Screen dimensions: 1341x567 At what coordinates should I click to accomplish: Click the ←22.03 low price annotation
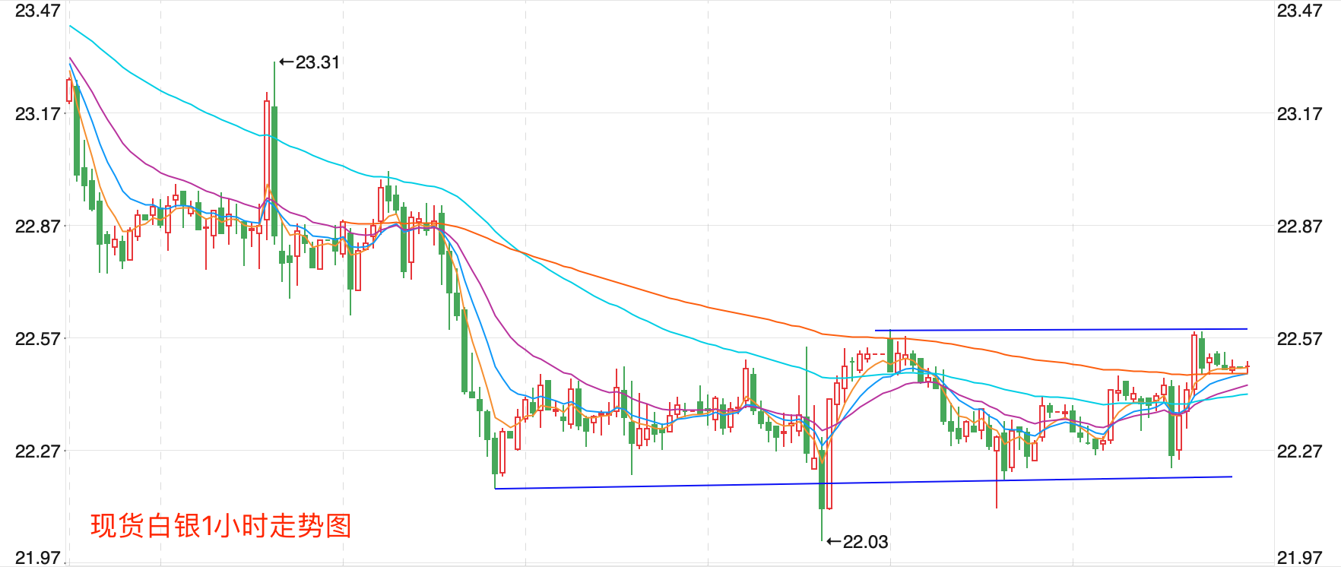pos(858,542)
